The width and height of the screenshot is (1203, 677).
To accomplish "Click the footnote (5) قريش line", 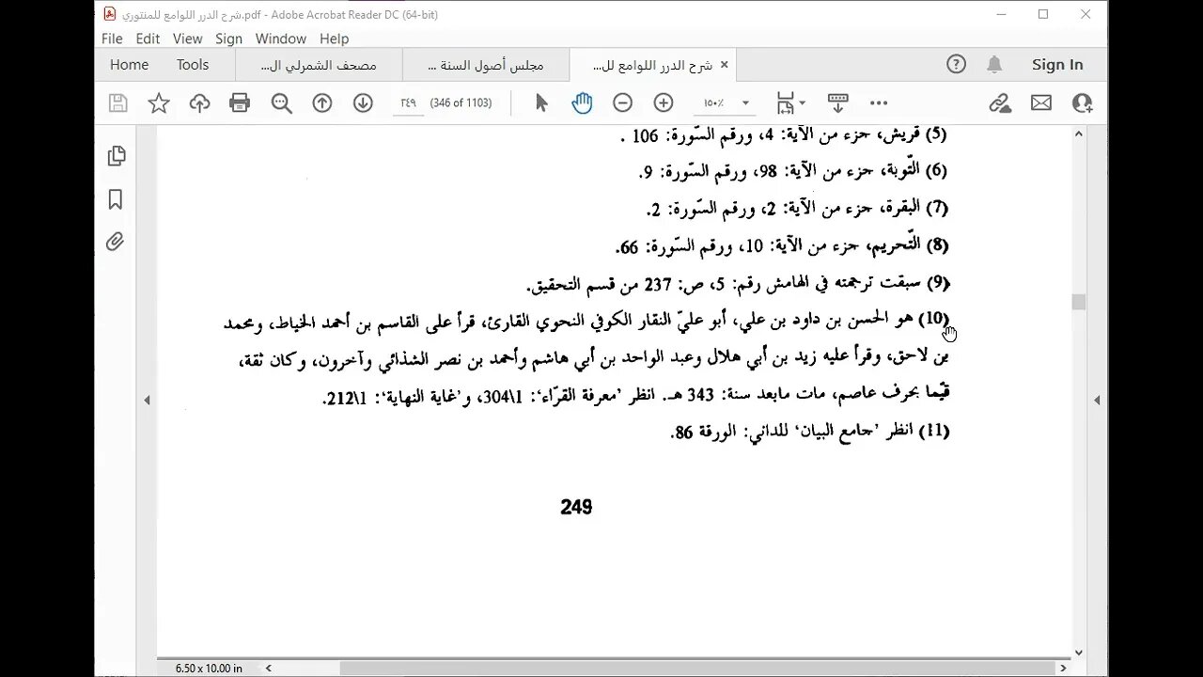I will pos(784,135).
